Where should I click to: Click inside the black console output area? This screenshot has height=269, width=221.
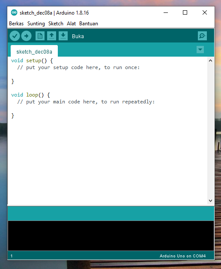111,236
